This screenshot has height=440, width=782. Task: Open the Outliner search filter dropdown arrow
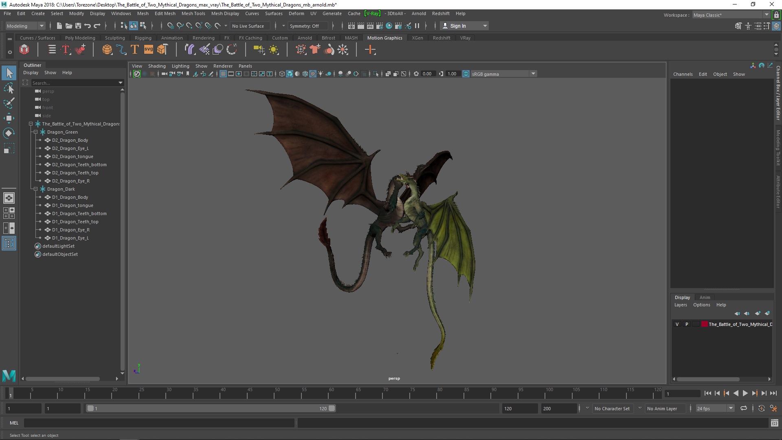coord(121,83)
